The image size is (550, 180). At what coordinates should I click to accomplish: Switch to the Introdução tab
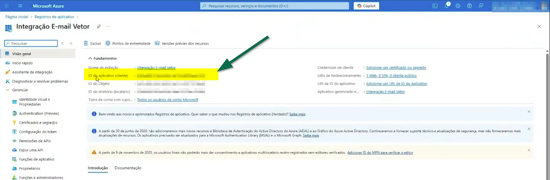(98, 168)
